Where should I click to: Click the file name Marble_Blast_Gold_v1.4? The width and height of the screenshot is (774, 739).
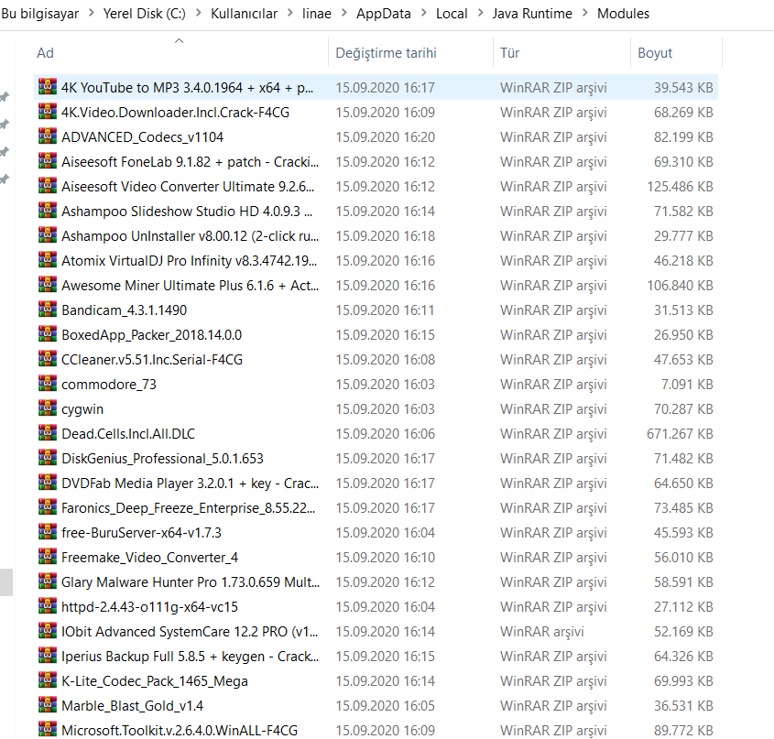132,705
